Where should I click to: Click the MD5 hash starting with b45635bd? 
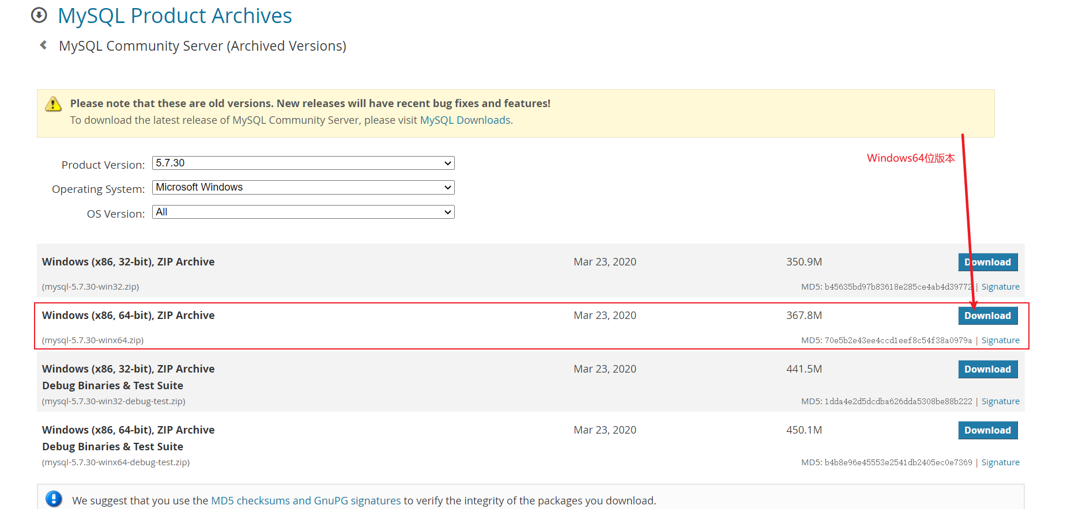pyautogui.click(x=898, y=287)
